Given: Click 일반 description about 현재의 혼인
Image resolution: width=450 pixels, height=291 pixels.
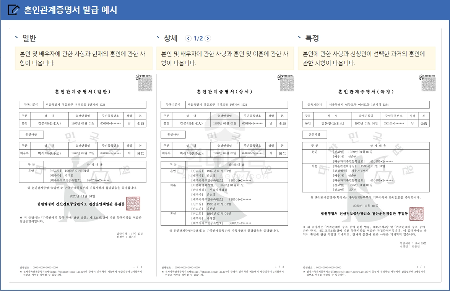Looking at the screenshot, I should (x=83, y=58).
